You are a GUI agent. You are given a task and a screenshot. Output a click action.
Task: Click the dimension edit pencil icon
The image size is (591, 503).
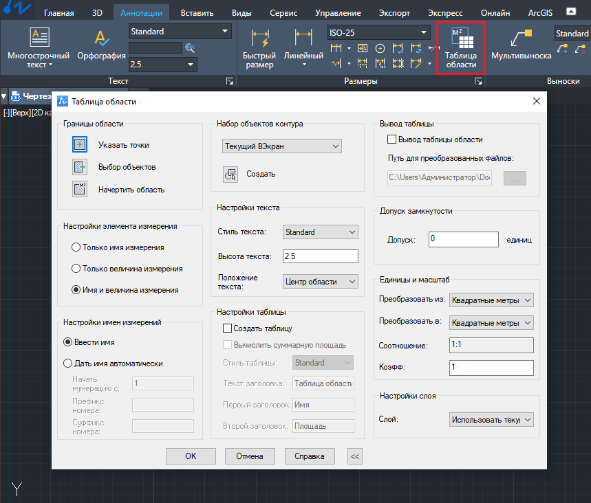coord(416,63)
